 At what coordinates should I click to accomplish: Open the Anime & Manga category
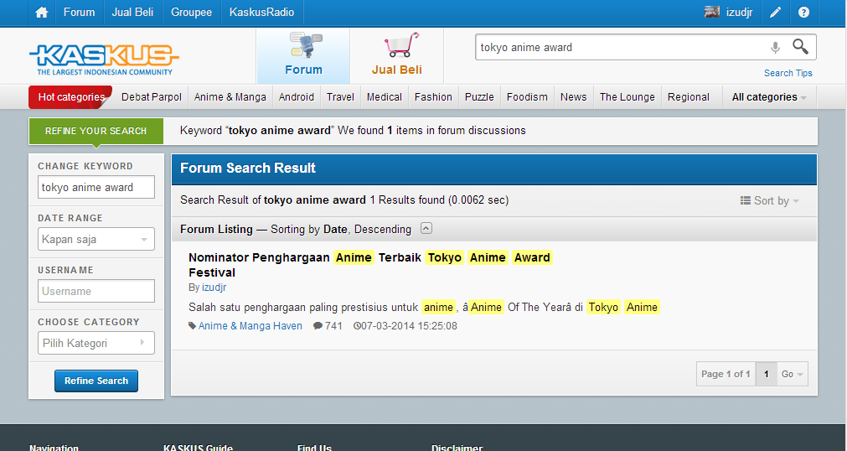tap(230, 97)
